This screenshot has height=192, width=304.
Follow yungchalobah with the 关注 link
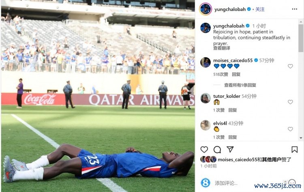(259, 9)
